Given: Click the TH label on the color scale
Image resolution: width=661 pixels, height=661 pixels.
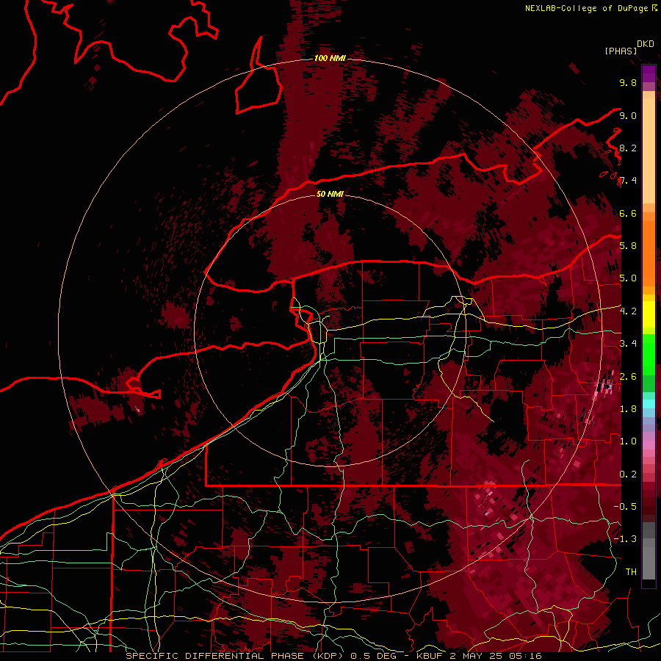Looking at the screenshot, I should (x=631, y=572).
